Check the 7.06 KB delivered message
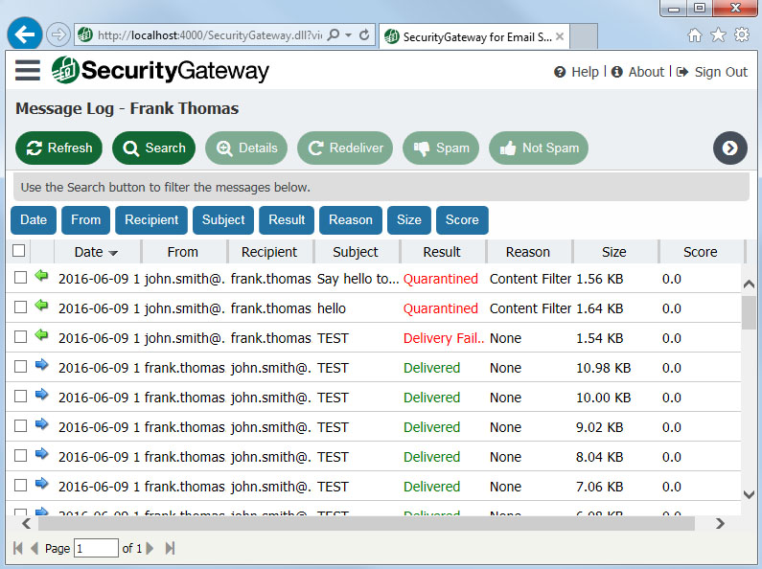 pyautogui.click(x=20, y=485)
